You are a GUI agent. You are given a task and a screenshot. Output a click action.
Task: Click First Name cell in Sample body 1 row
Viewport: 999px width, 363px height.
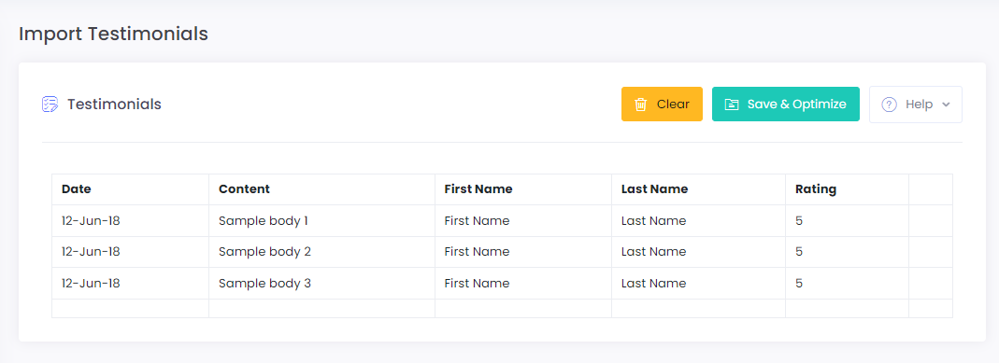click(523, 220)
